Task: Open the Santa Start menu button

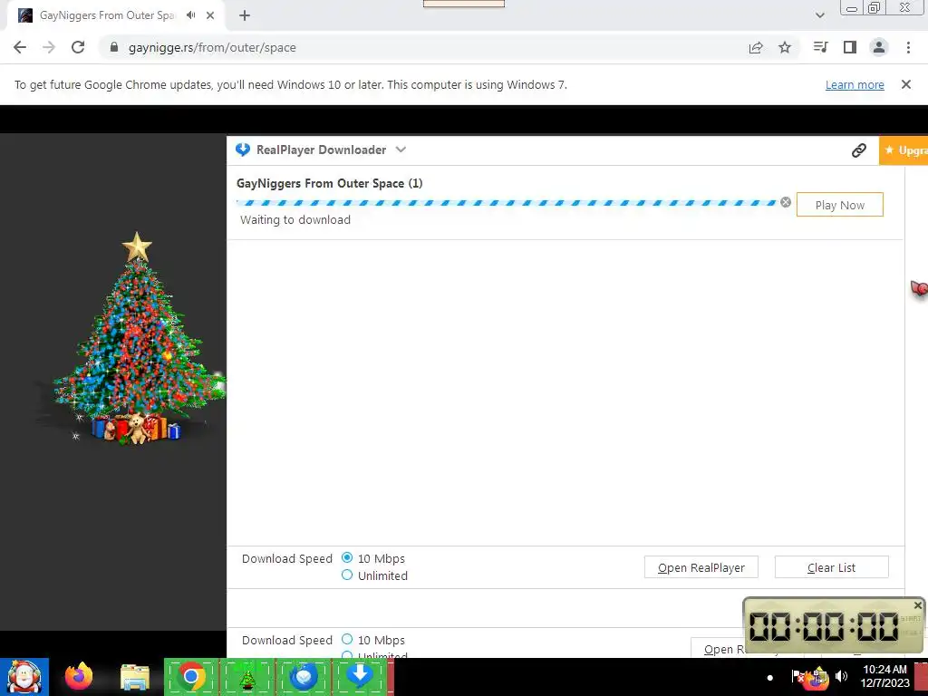Action: (24, 677)
